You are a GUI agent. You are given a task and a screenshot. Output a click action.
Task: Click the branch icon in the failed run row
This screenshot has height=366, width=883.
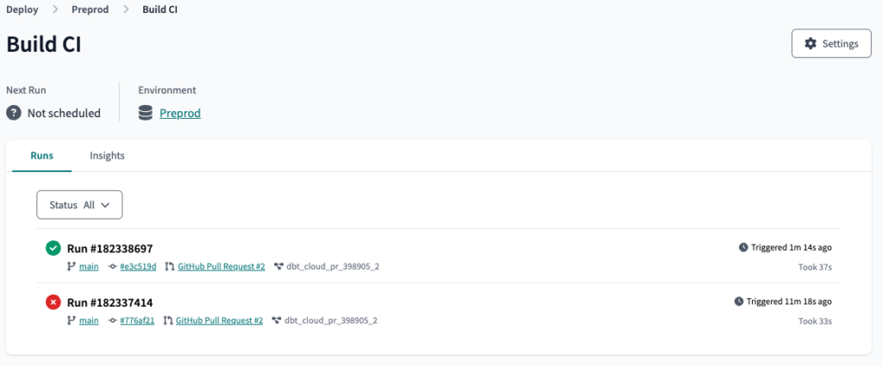point(72,321)
